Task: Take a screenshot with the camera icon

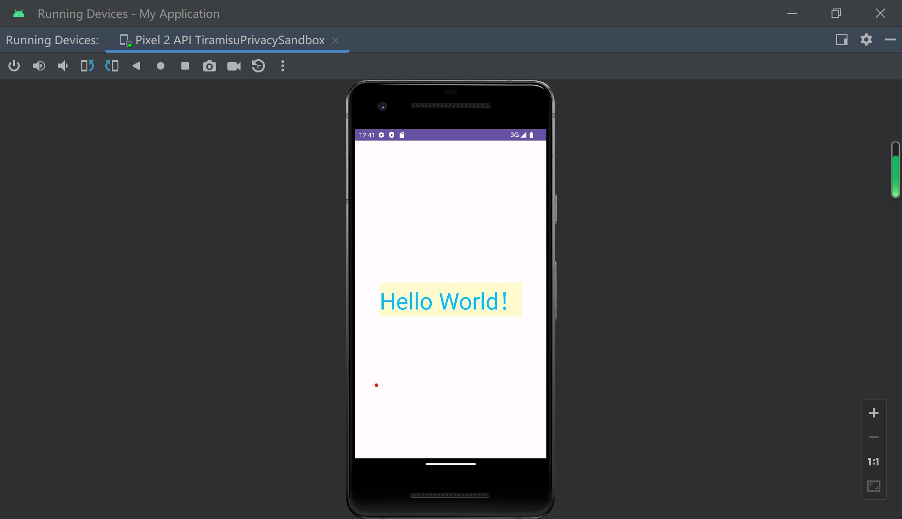Action: 210,66
